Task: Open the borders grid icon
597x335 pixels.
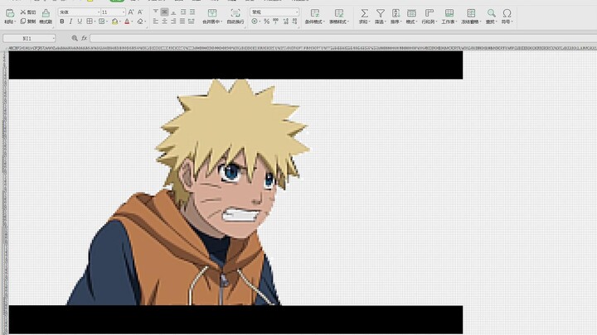Action: (90, 22)
